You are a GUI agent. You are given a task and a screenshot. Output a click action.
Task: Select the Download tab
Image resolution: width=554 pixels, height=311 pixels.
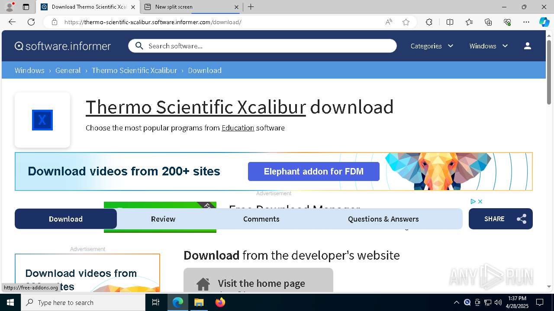pos(66,219)
